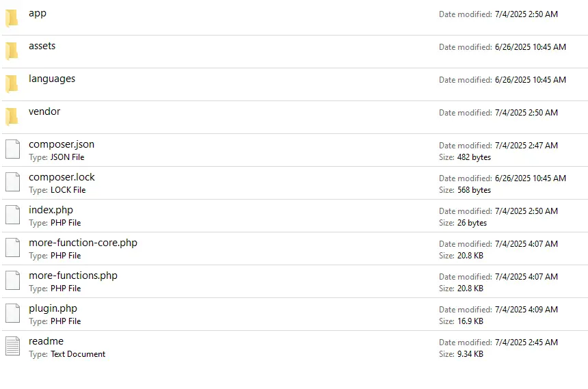This screenshot has height=389, width=588.
Task: Select the readme file name
Action: pos(46,341)
